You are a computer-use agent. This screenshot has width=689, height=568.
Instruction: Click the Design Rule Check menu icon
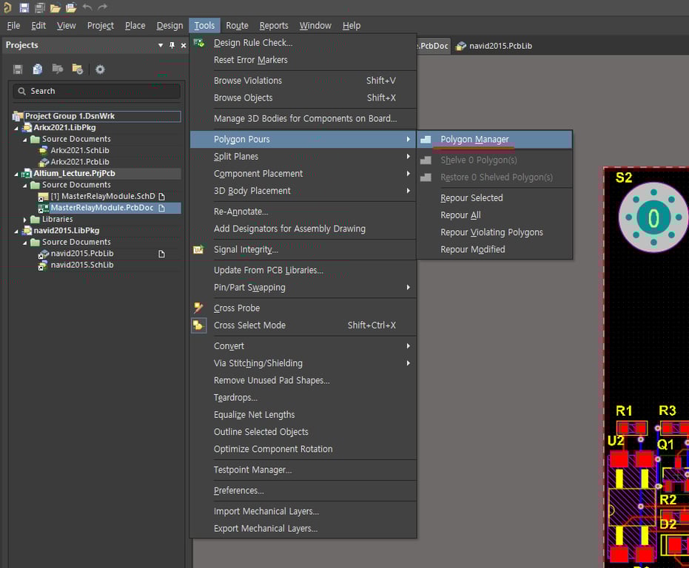click(x=199, y=43)
